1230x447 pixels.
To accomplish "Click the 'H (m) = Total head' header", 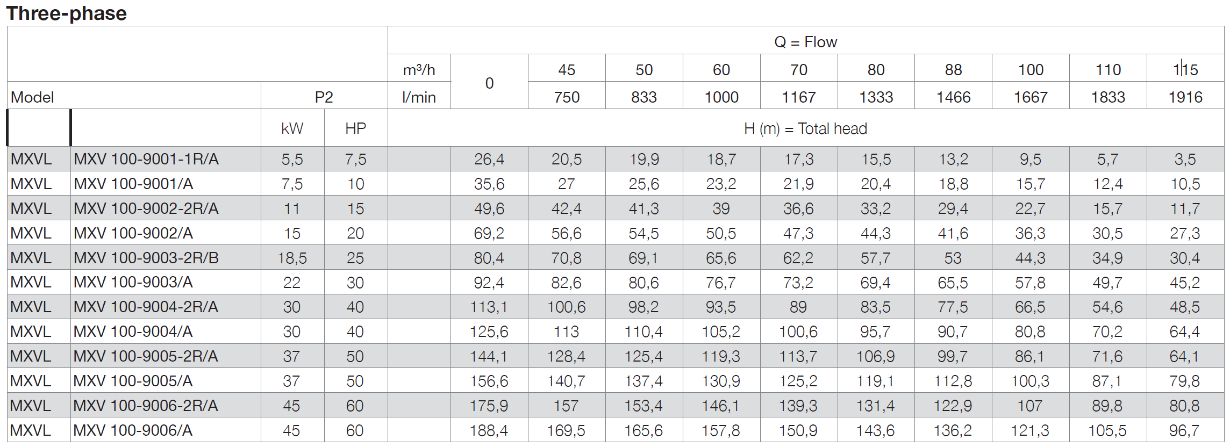I will pos(805,128).
